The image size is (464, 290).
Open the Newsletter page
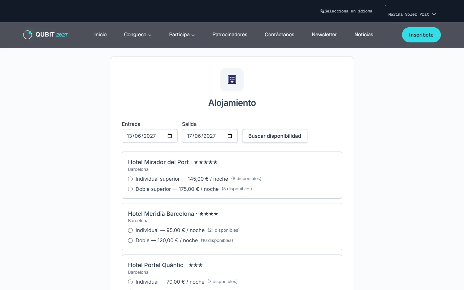(x=324, y=35)
